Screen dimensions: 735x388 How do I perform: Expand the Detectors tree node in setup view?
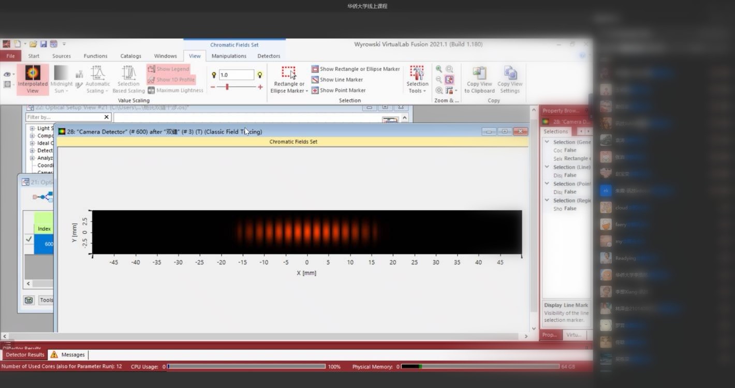(32, 151)
